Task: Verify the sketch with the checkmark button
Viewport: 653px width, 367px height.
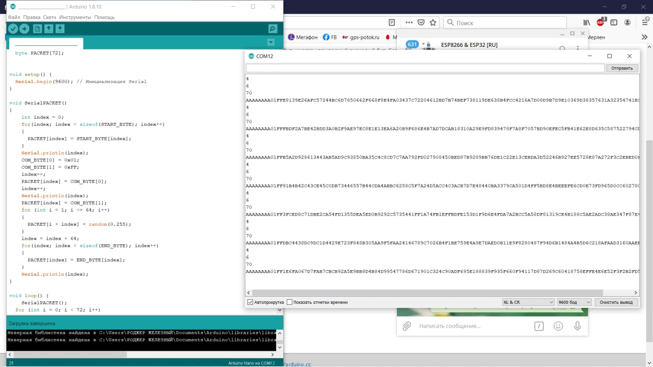Action: click(x=13, y=29)
